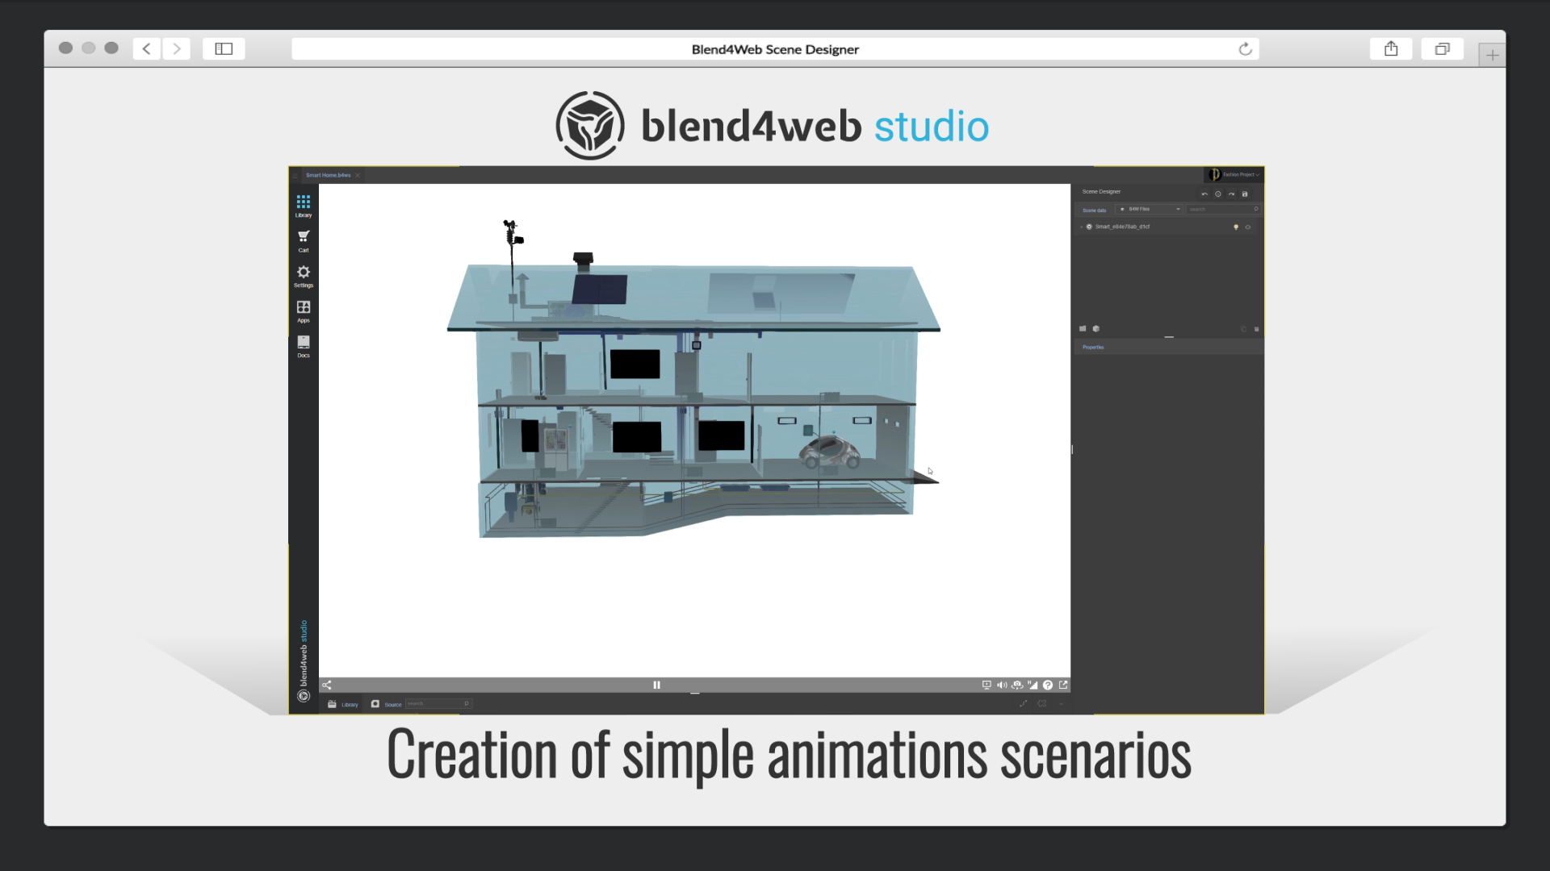Open Settings gear in the sidebar
Viewport: 1550px width, 871px height.
(x=304, y=276)
